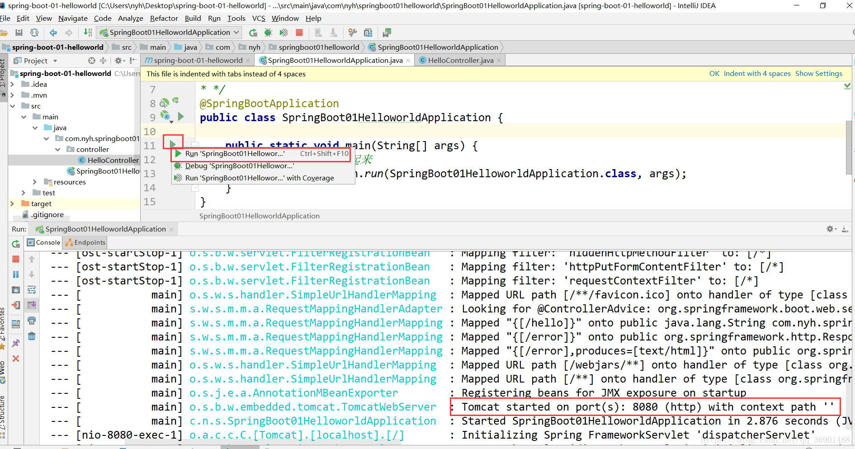Viewport: 855px width, 449px height.
Task: Click the Rerun icon in the Run panel
Action: pyautogui.click(x=16, y=244)
